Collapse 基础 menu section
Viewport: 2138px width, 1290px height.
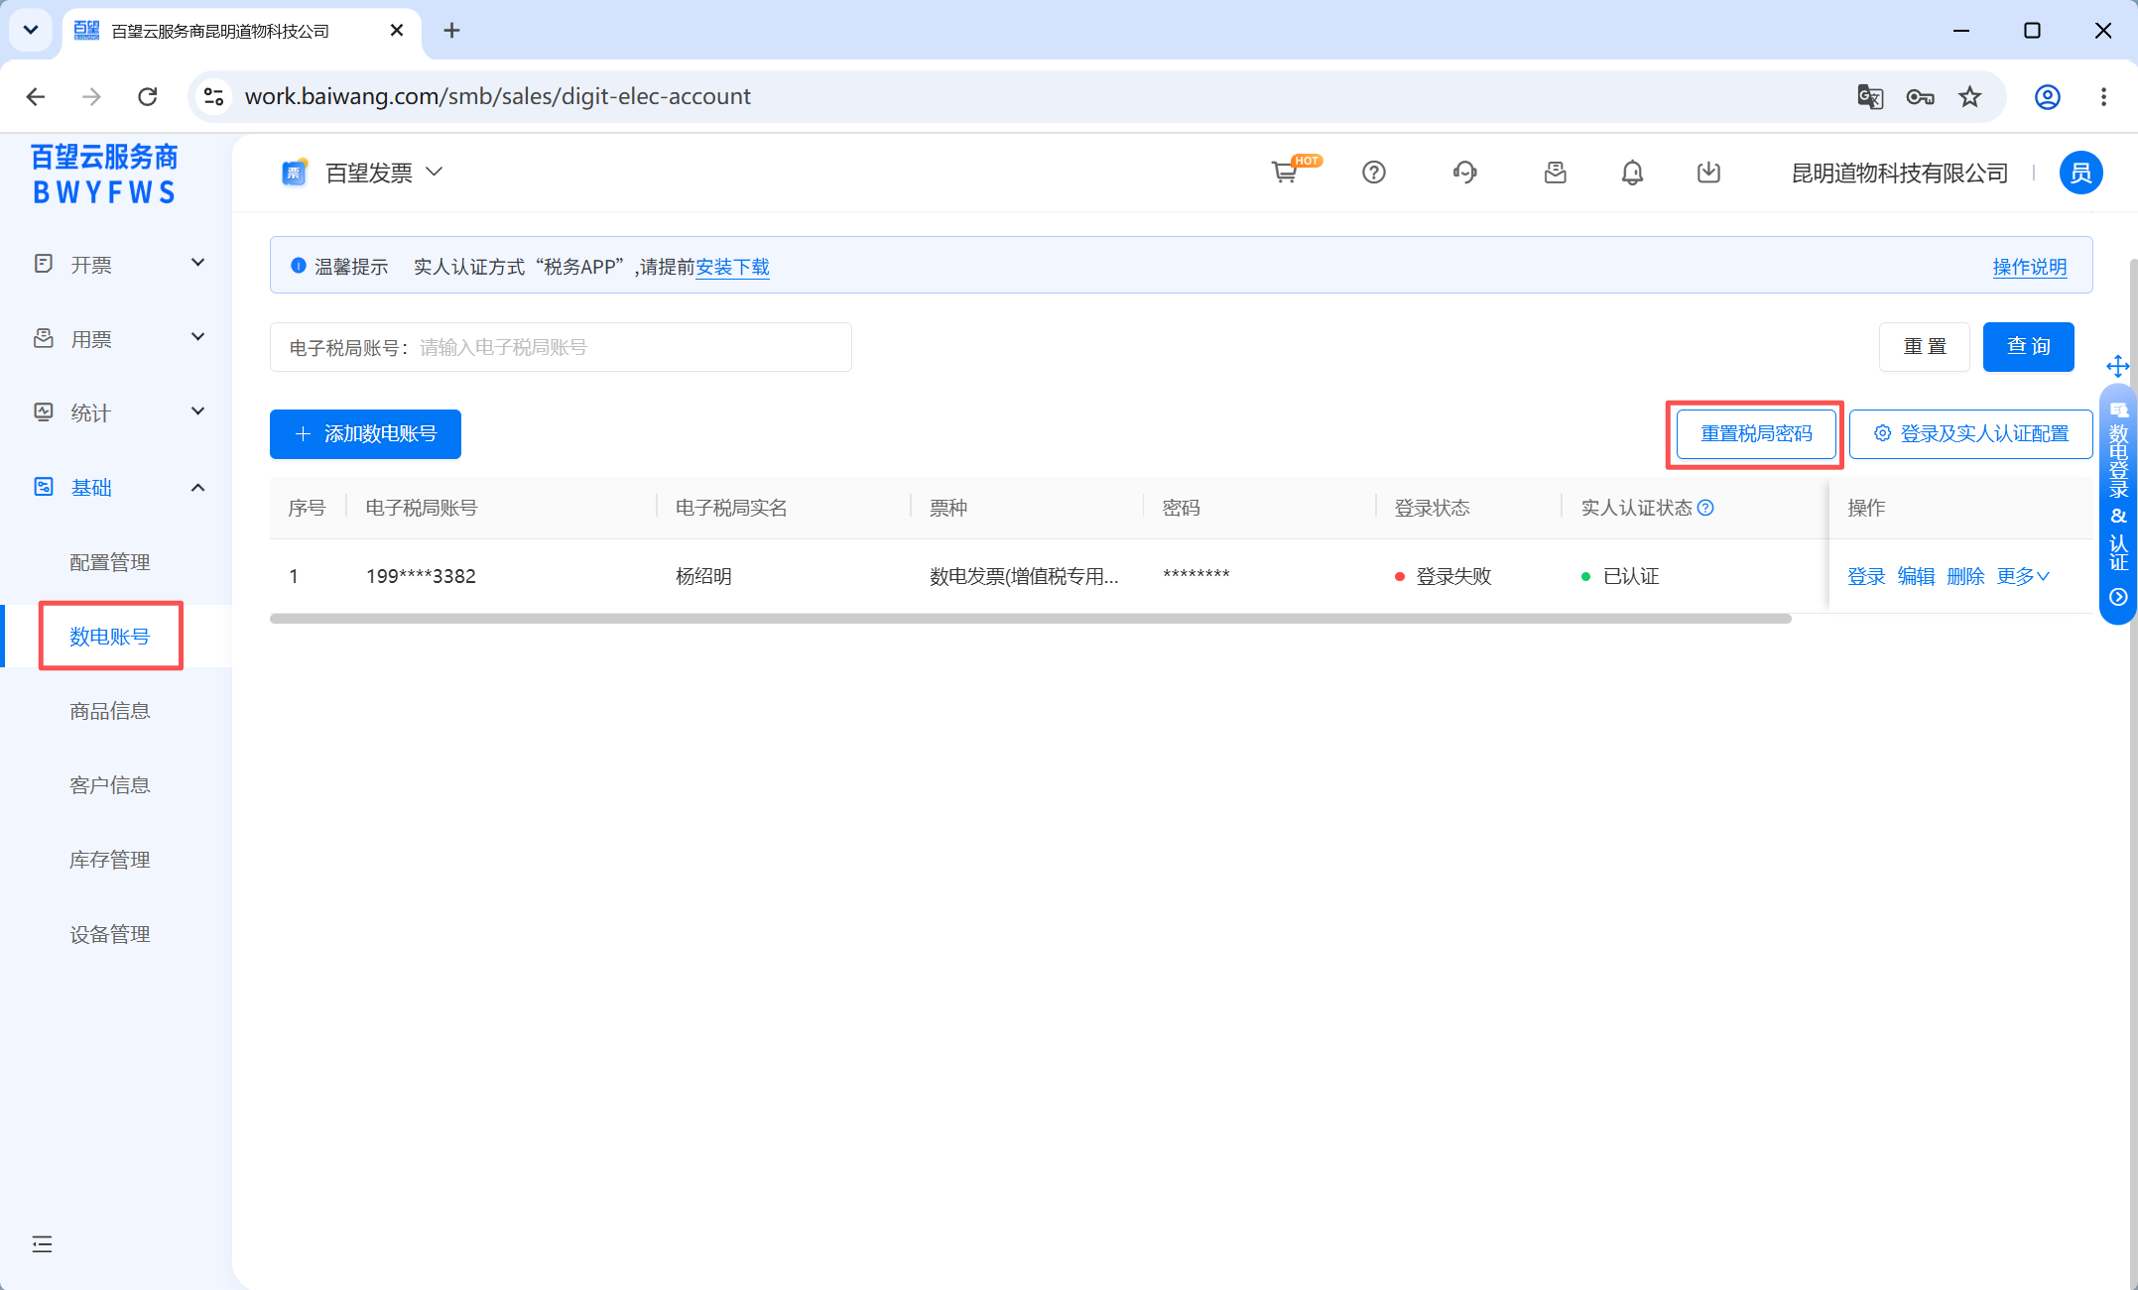116,487
